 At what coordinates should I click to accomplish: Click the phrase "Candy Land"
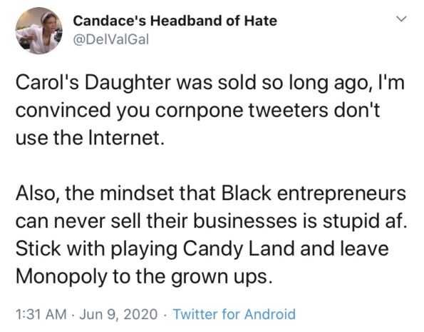coord(239,249)
